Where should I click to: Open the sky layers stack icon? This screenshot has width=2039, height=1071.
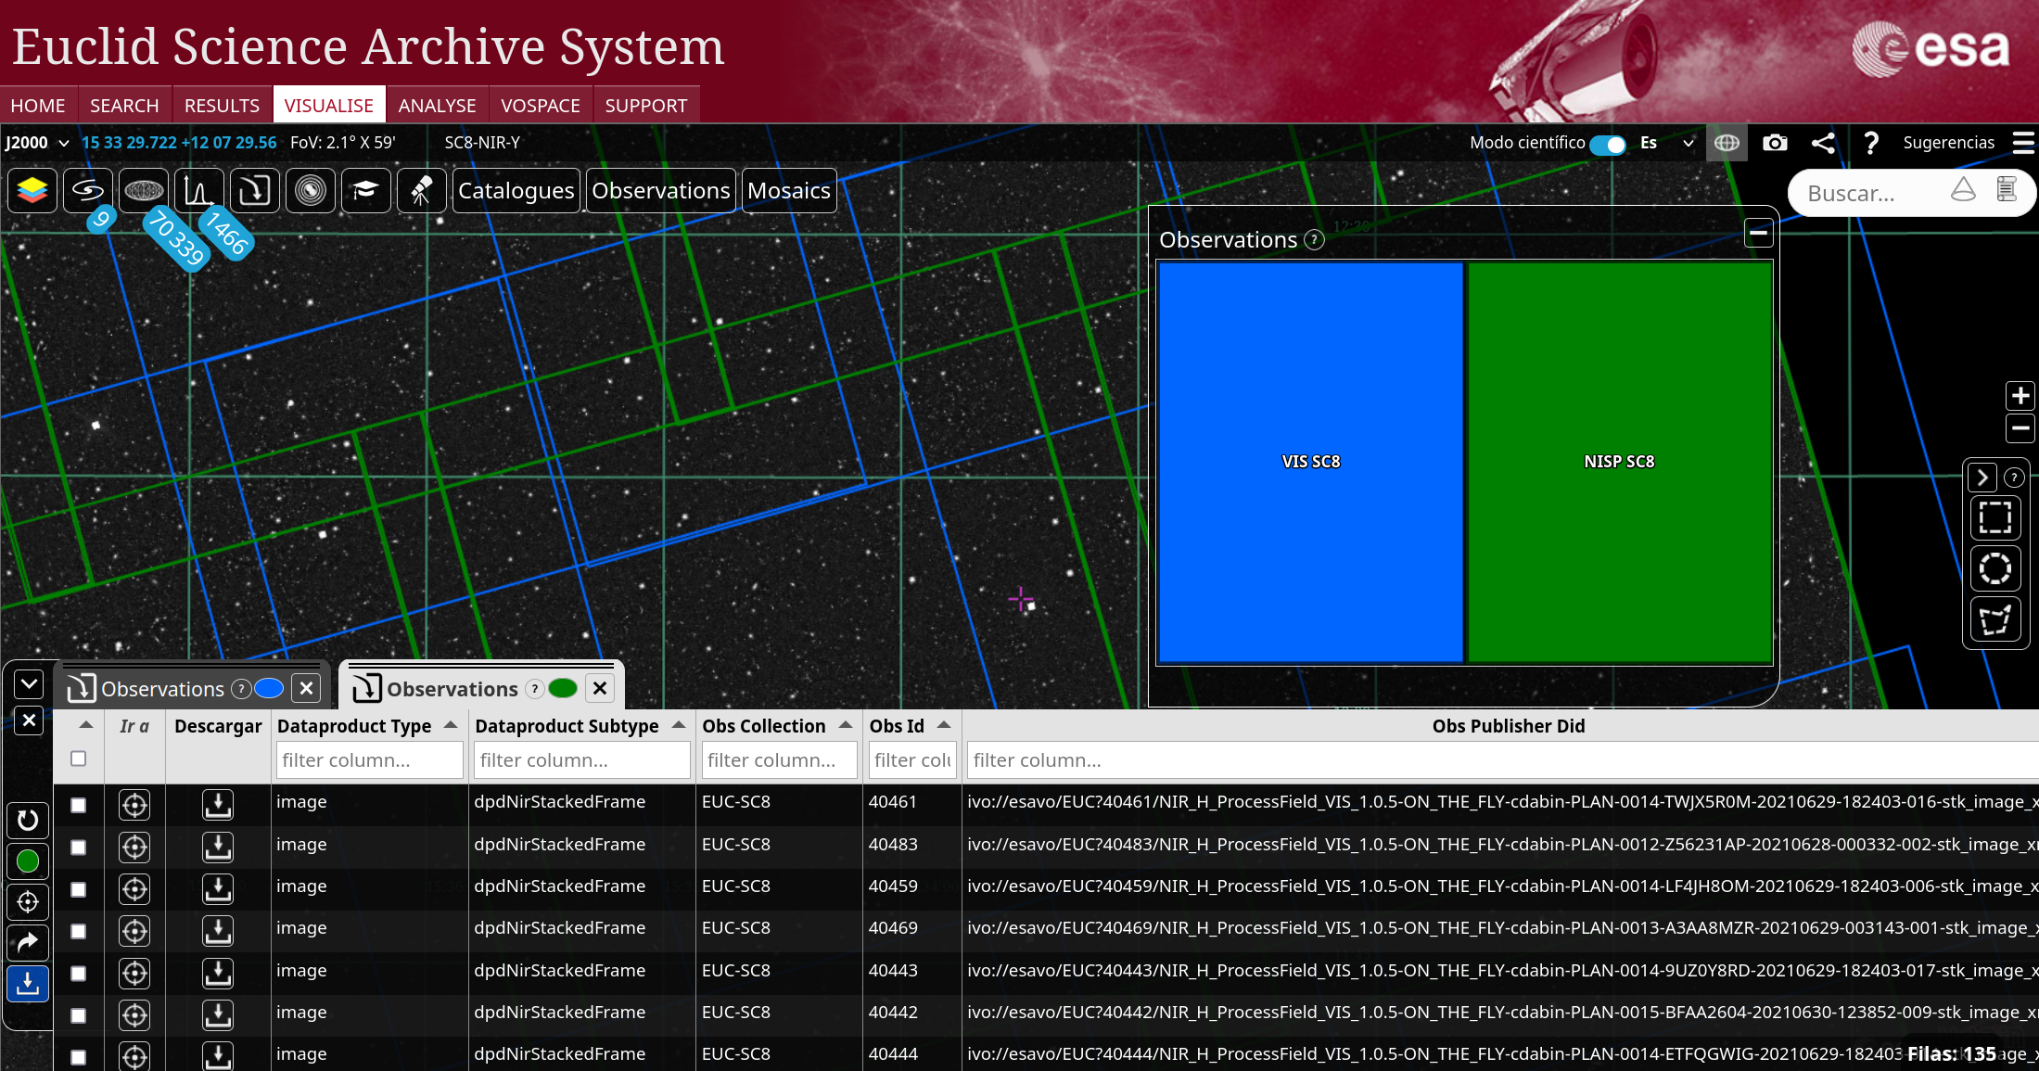pos(32,191)
